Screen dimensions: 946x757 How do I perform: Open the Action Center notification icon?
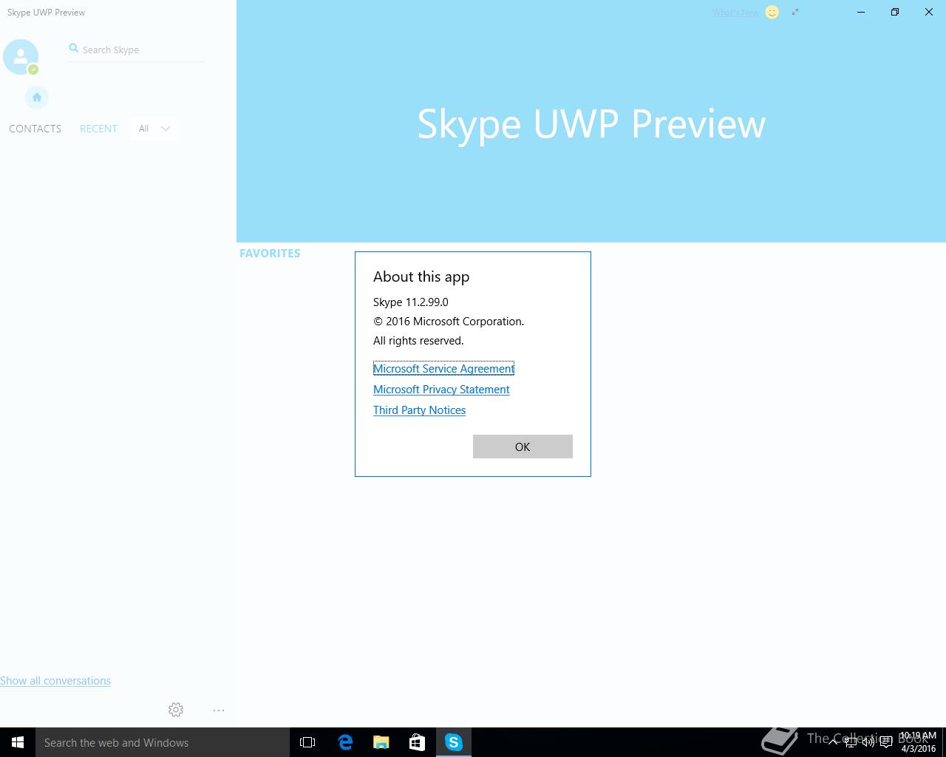(x=886, y=742)
